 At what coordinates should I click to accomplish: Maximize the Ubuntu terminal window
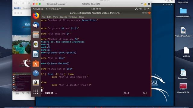(146, 13)
